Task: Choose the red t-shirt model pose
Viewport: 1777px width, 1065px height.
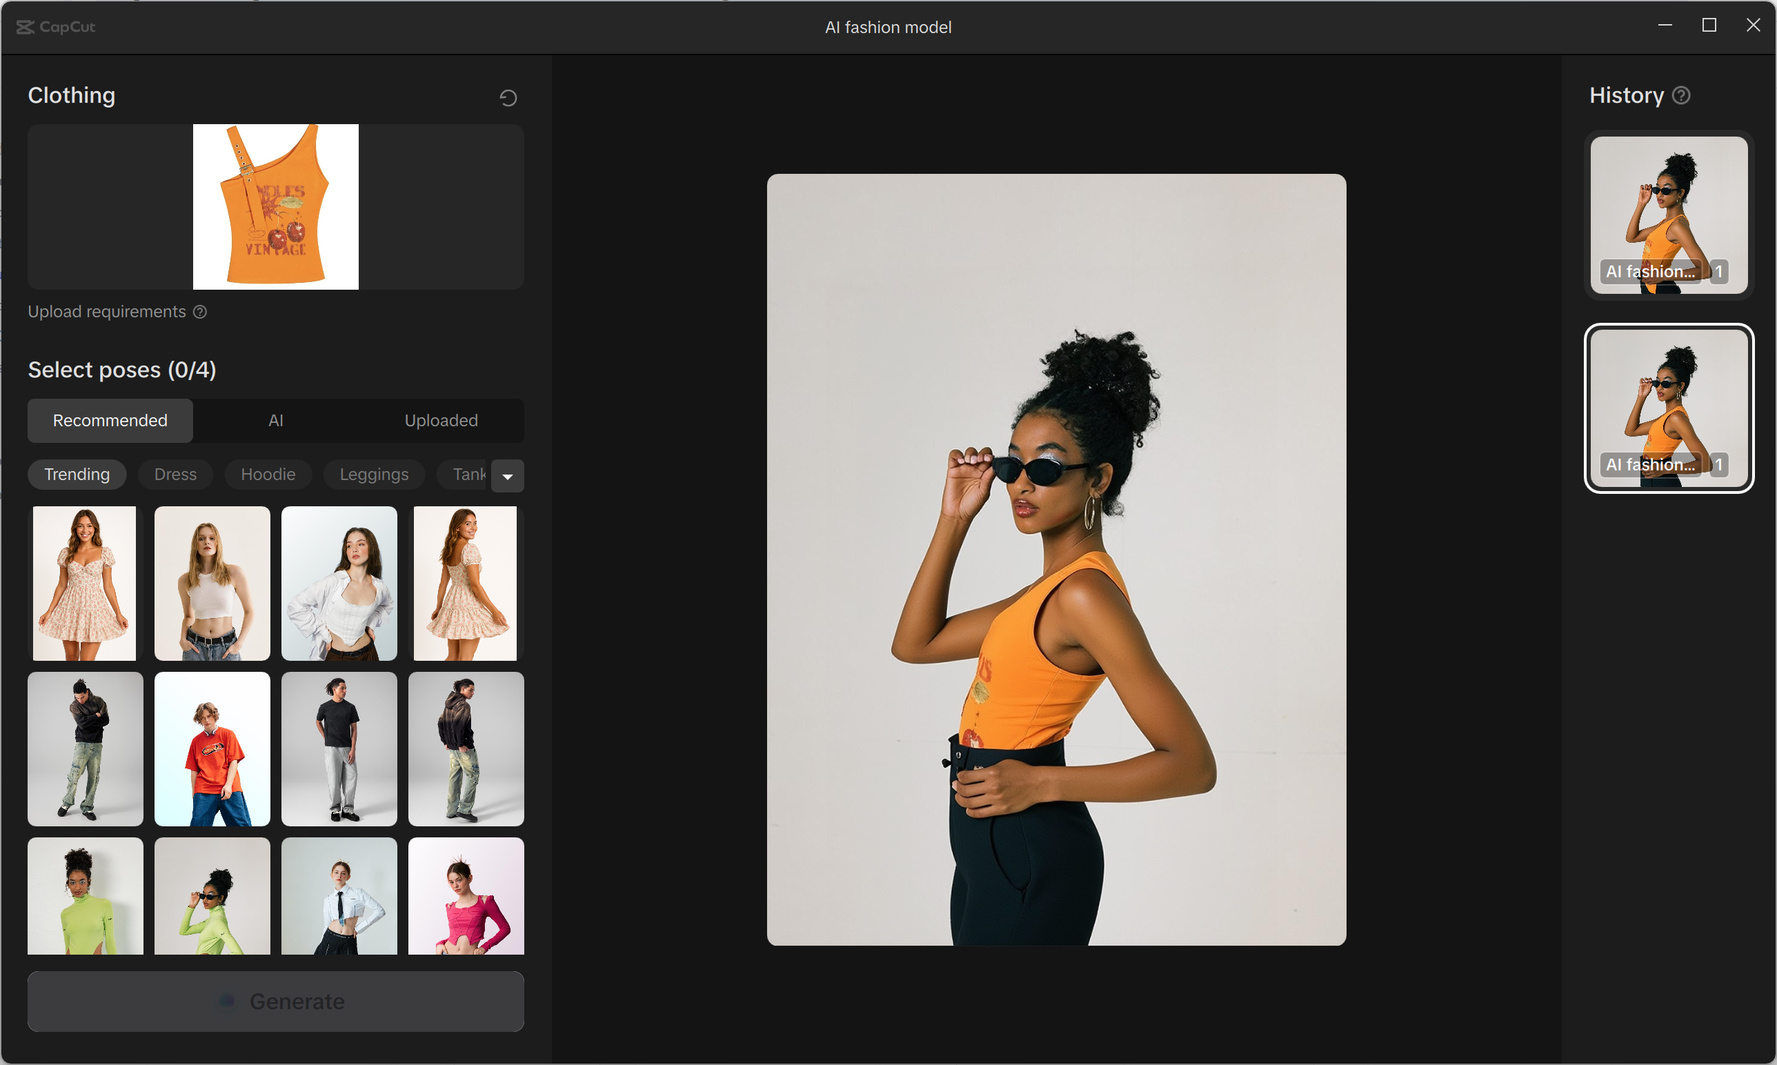Action: (x=212, y=748)
